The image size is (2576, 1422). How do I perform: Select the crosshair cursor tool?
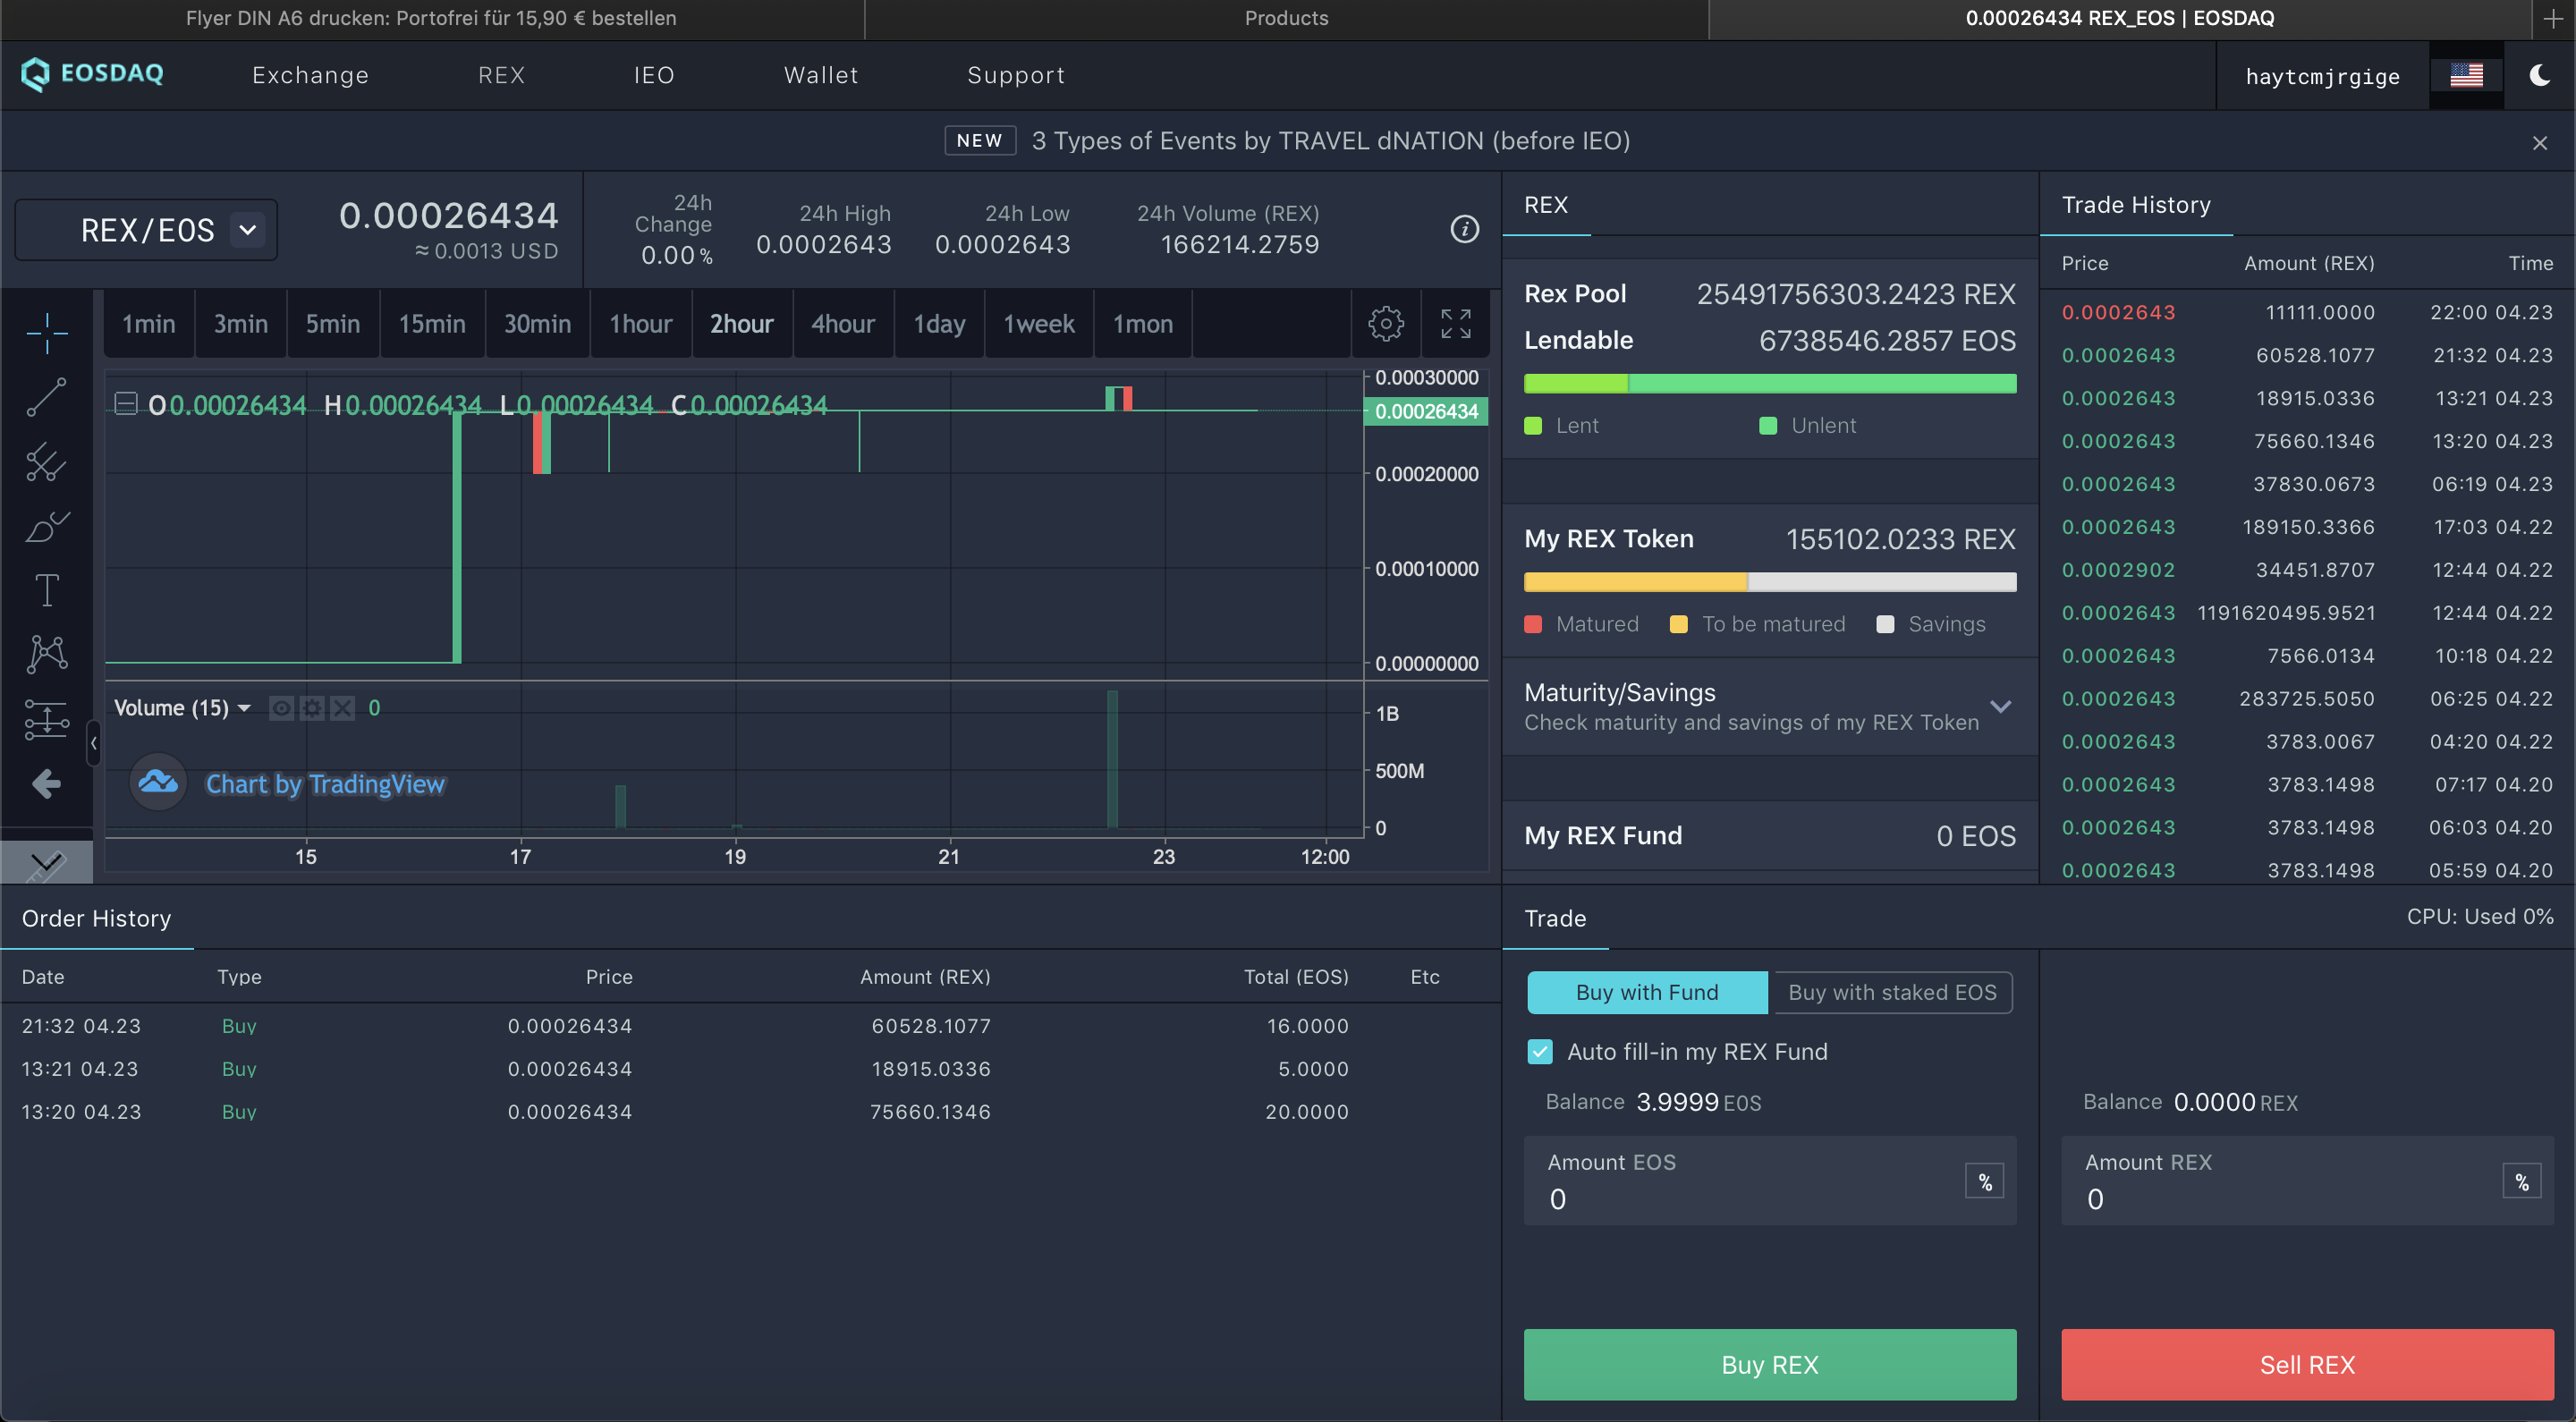(x=47, y=333)
